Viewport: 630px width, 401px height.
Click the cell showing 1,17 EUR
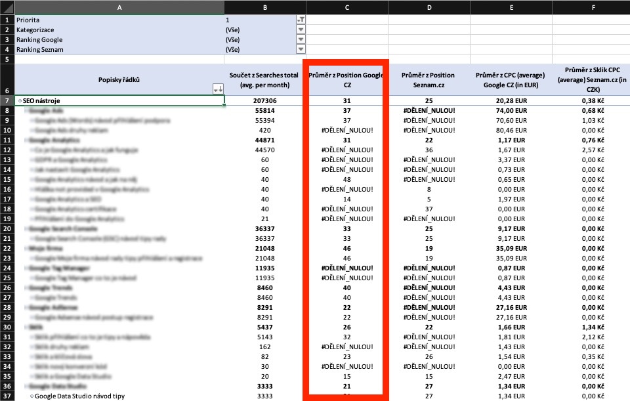click(511, 140)
